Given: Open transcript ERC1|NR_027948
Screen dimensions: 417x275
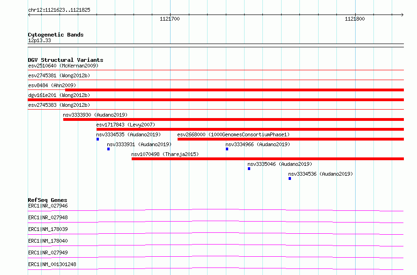Looking at the screenshot, I should point(48,217).
